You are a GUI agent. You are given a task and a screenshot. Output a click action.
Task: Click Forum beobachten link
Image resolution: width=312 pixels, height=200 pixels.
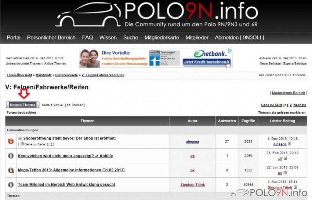(x=21, y=112)
